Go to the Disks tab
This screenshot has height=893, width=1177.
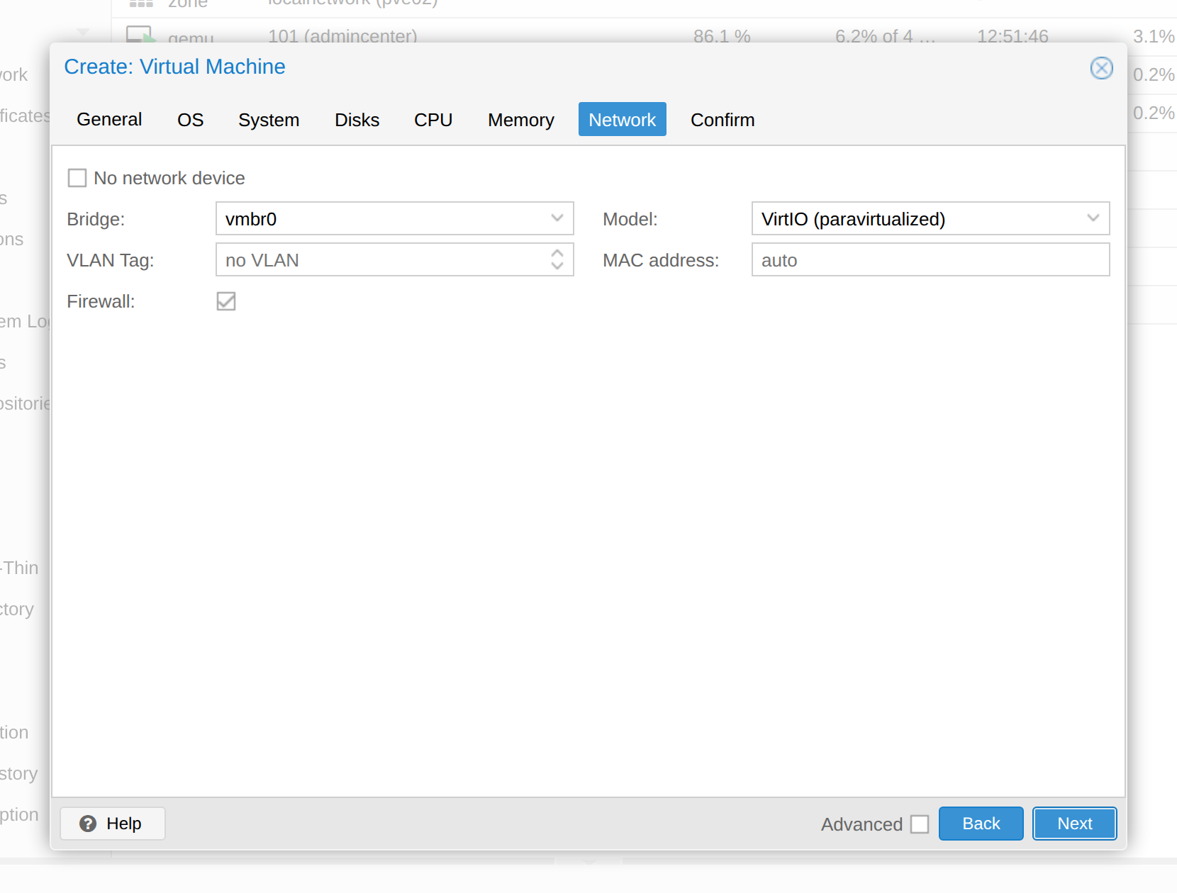[357, 119]
